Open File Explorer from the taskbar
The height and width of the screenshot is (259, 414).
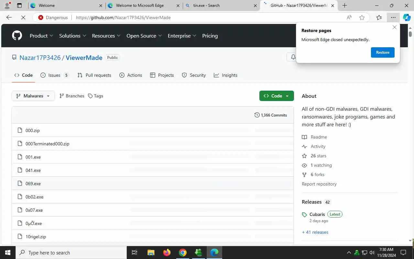pyautogui.click(x=151, y=253)
